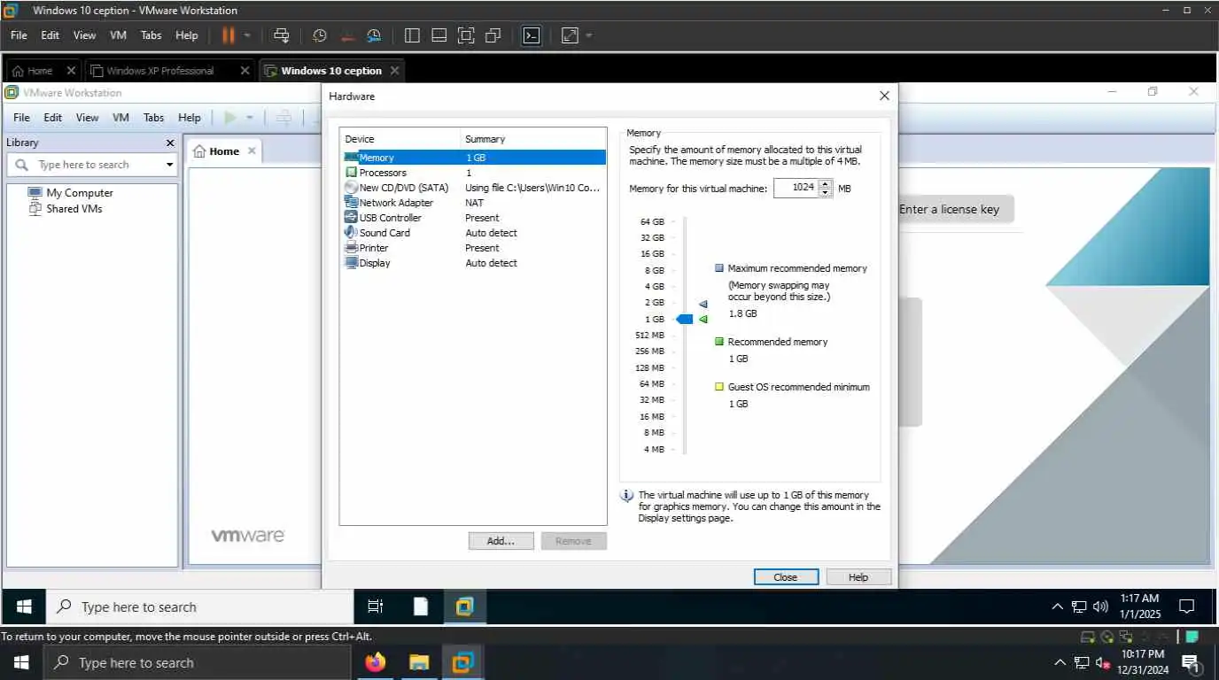
Task: Close the Windows 10 ception tab
Action: tap(394, 71)
